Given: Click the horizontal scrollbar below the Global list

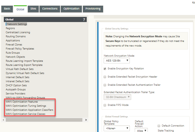Looking at the screenshot, I should pyautogui.click(x=44, y=120).
